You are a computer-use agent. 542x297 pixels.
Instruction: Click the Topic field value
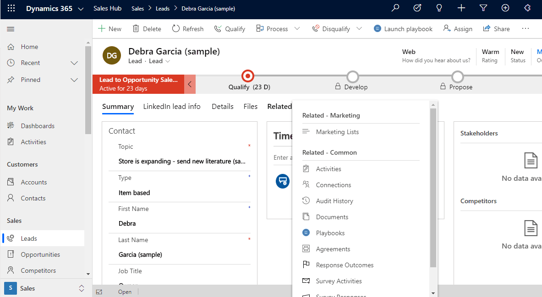tap(182, 161)
